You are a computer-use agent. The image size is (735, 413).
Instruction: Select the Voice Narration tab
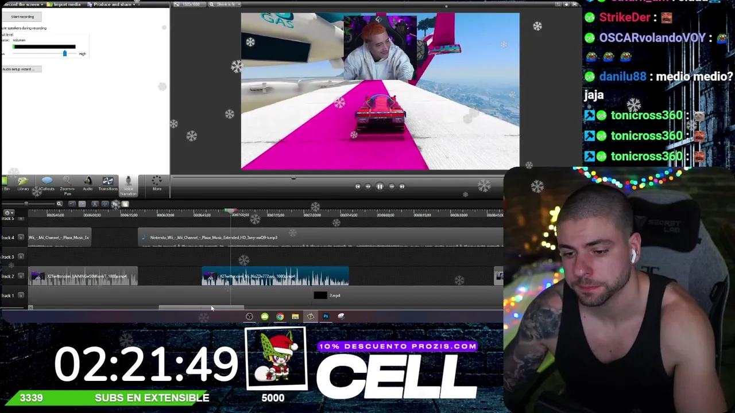pyautogui.click(x=128, y=186)
